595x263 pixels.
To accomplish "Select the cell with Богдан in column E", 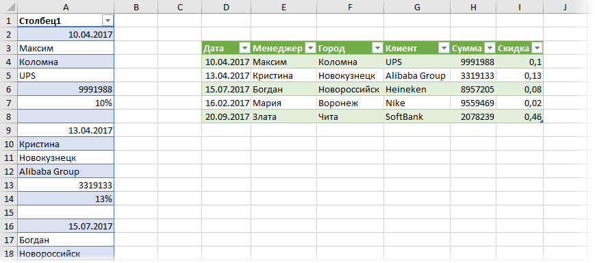I will 284,89.
